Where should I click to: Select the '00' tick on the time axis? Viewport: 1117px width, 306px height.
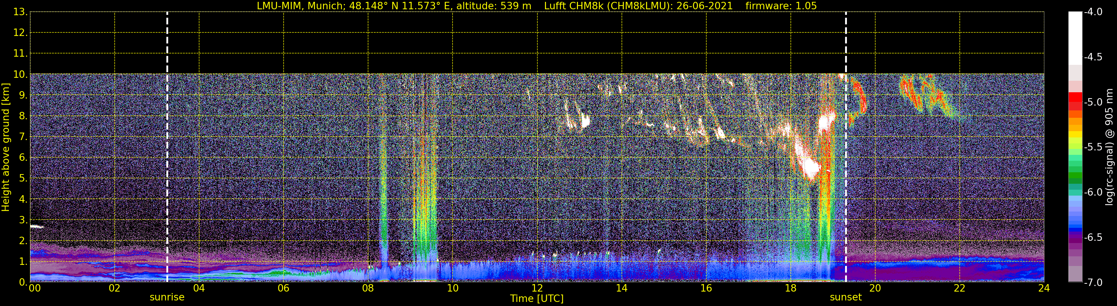tap(35, 288)
